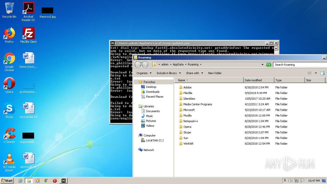This screenshot has height=184, width=327.
Task: Open address bar history dropdown
Action: click(x=262, y=65)
